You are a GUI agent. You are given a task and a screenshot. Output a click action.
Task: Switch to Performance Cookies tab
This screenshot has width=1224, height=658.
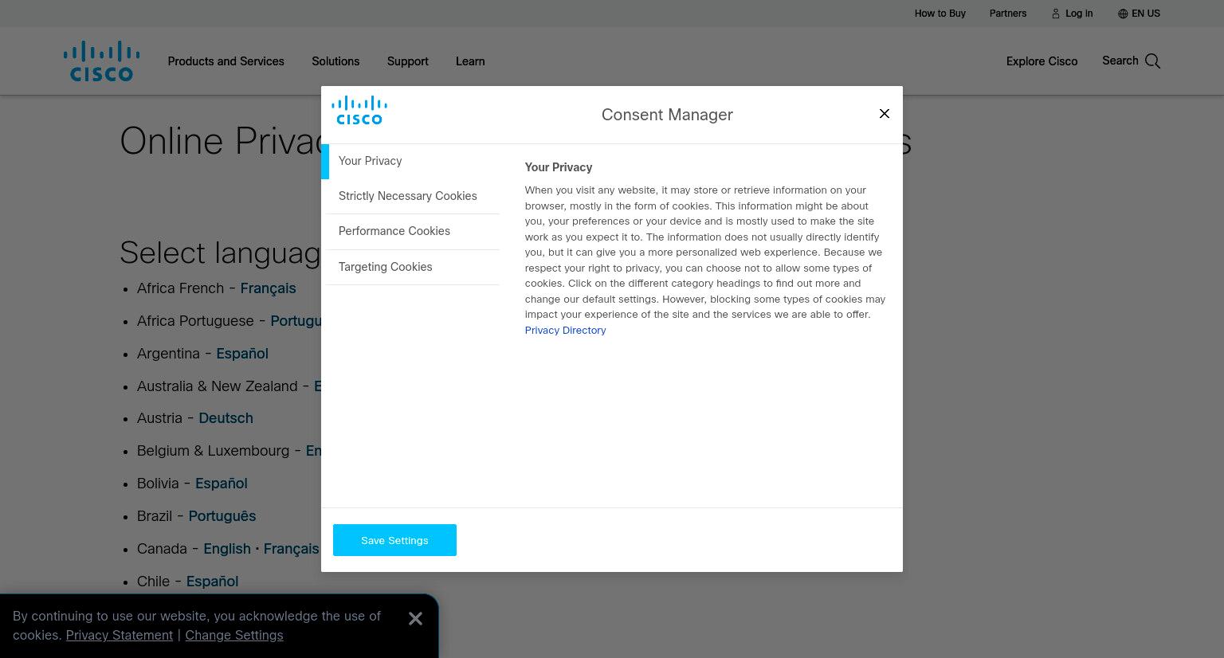413,232
